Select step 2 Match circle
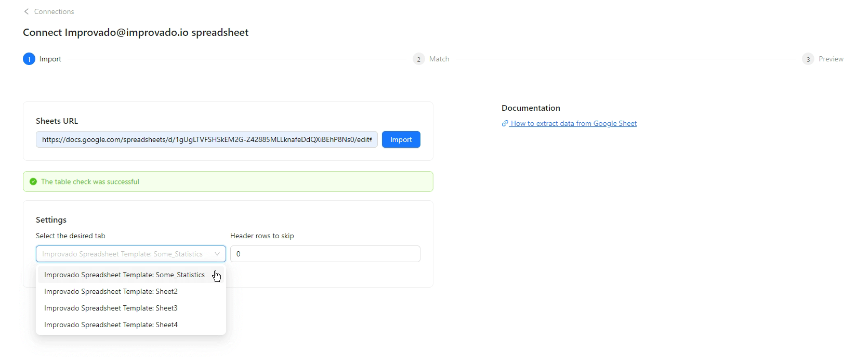This screenshot has height=362, width=857. click(x=419, y=59)
